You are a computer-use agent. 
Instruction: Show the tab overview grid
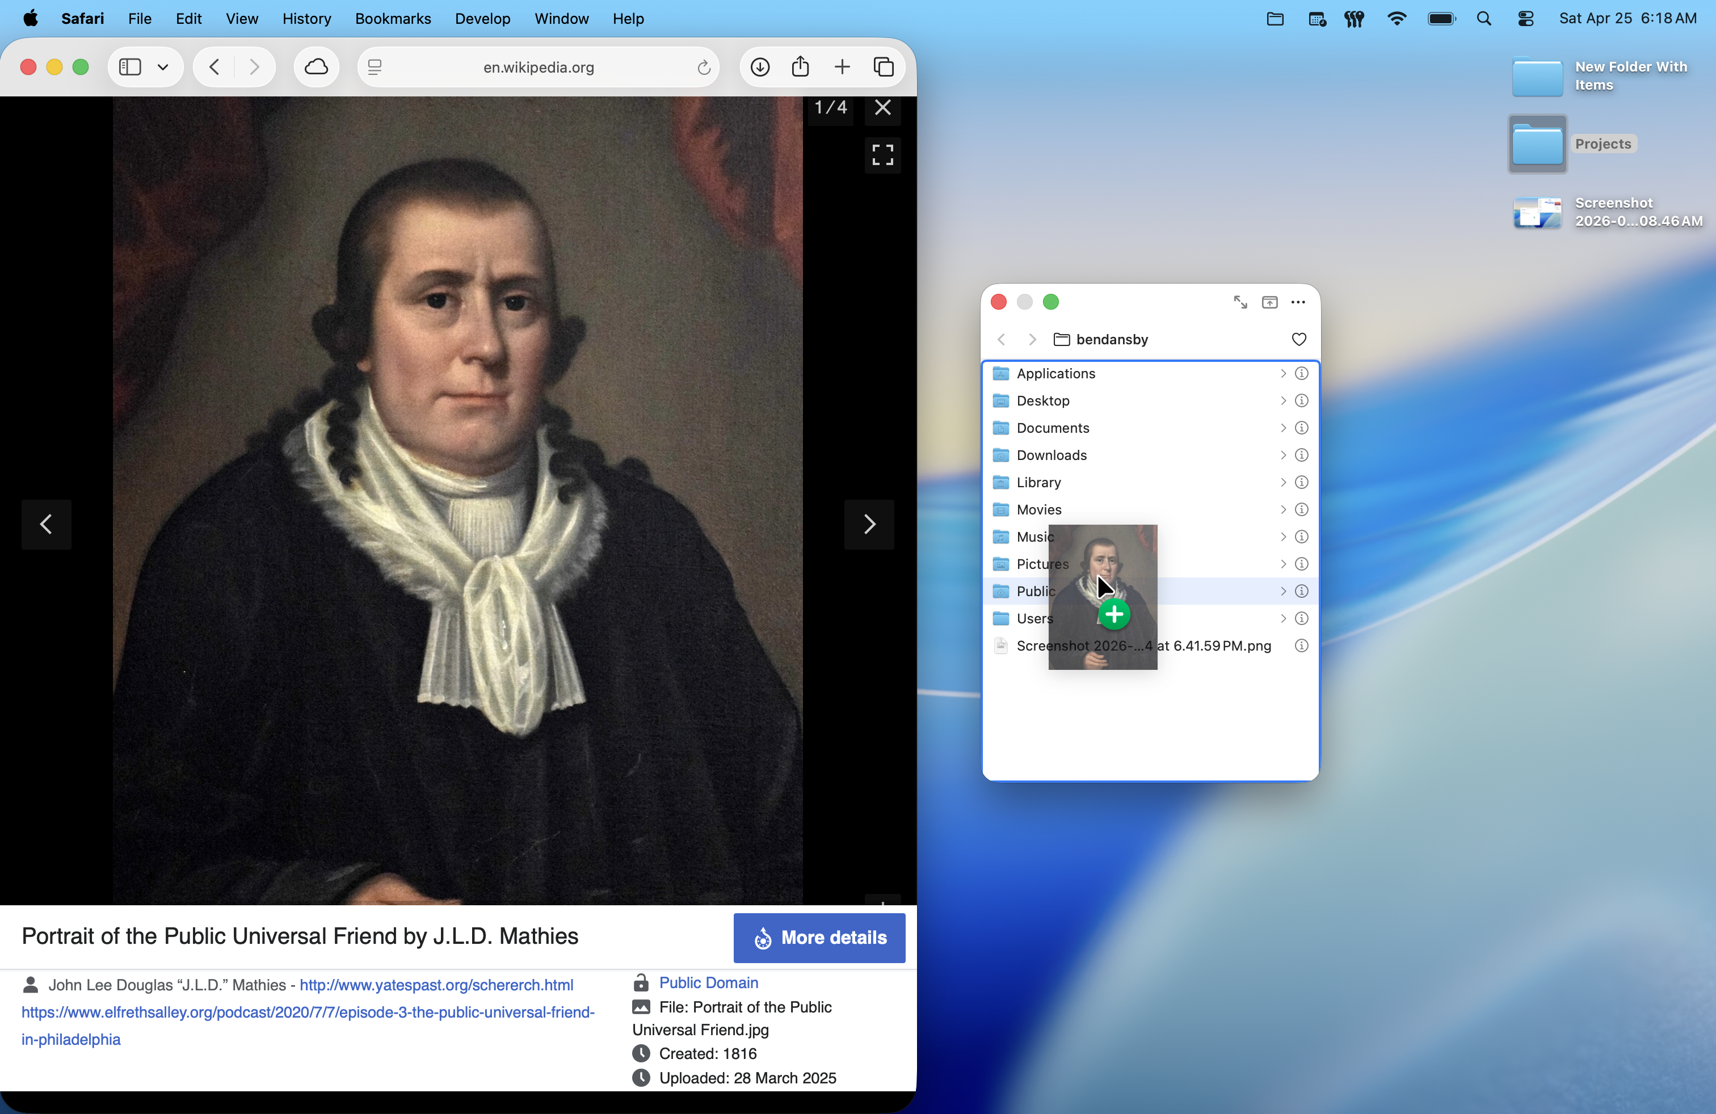coord(884,66)
